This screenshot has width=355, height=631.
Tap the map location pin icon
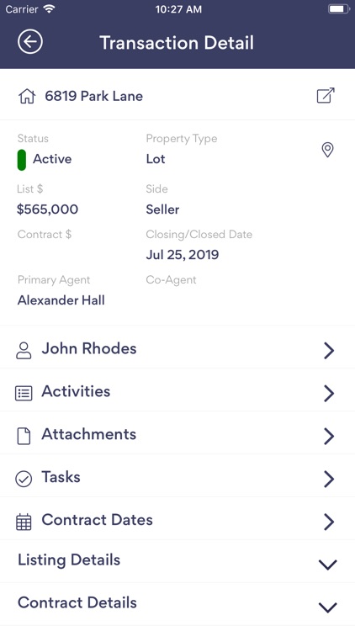[x=327, y=150]
